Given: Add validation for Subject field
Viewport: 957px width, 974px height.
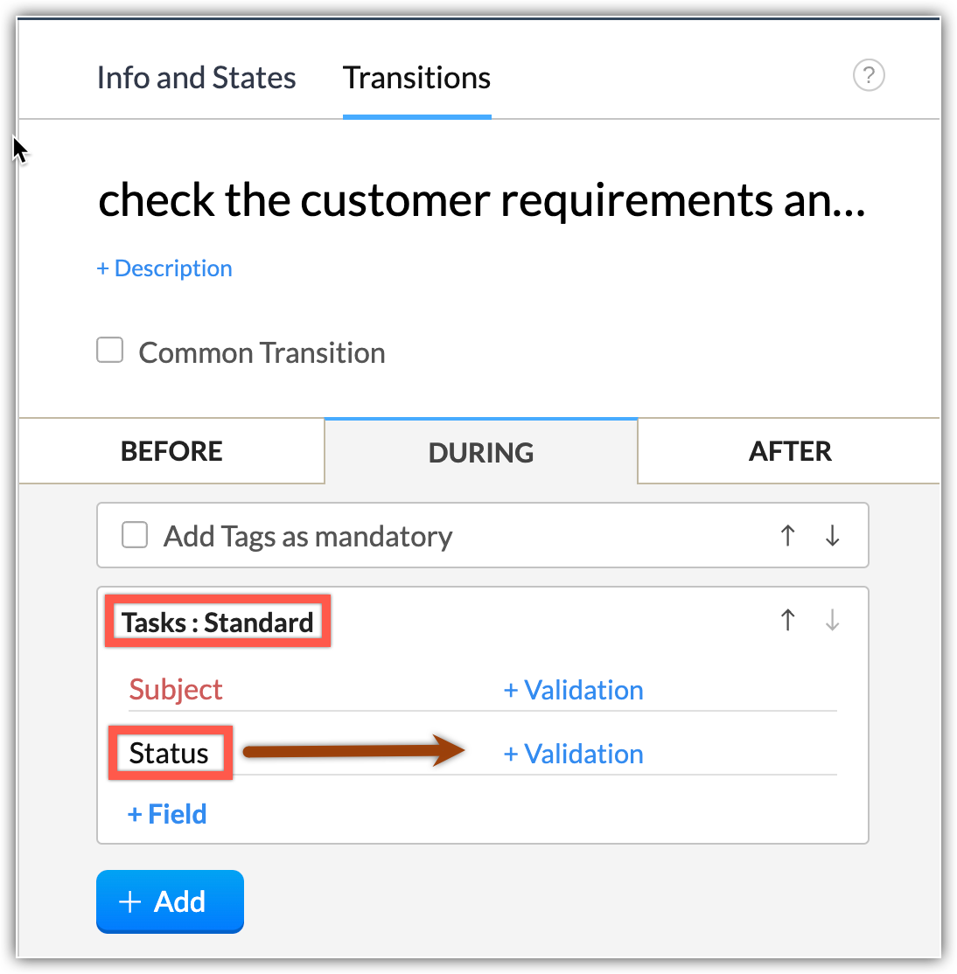Looking at the screenshot, I should (x=574, y=690).
